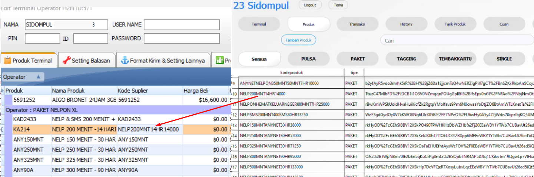Select the Operator : PAKET NELPON XL group row
Viewport: 534px width, 177px height.
click(117, 110)
